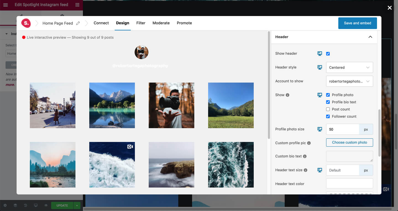Click the device icon next to Profile photo size
The height and width of the screenshot is (211, 398).
coord(320,129)
